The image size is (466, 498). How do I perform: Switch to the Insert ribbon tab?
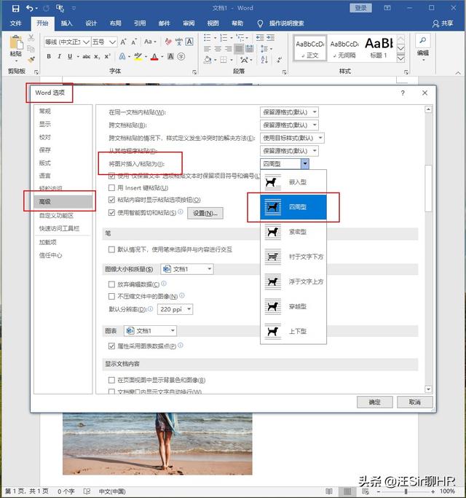click(66, 23)
